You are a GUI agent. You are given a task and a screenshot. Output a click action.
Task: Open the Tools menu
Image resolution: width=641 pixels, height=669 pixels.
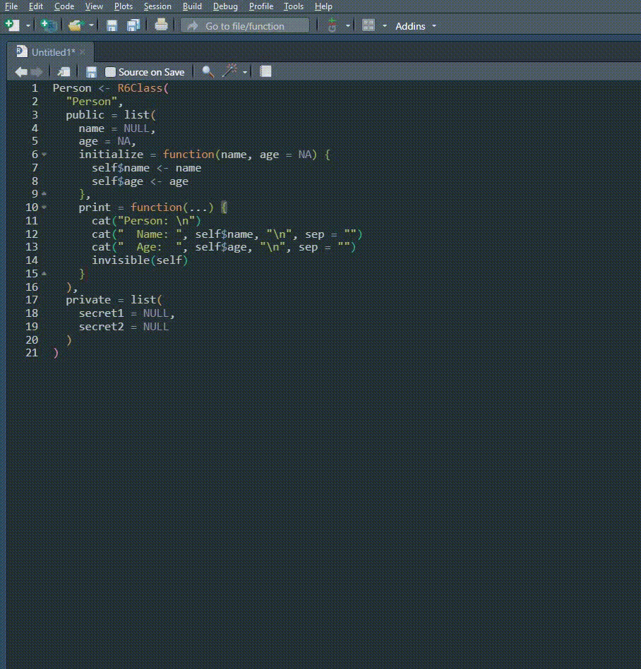coord(294,6)
